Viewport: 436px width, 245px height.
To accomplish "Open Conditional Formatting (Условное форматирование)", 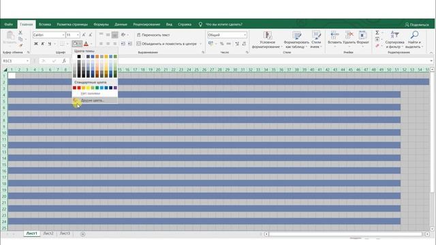I will [x=267, y=39].
